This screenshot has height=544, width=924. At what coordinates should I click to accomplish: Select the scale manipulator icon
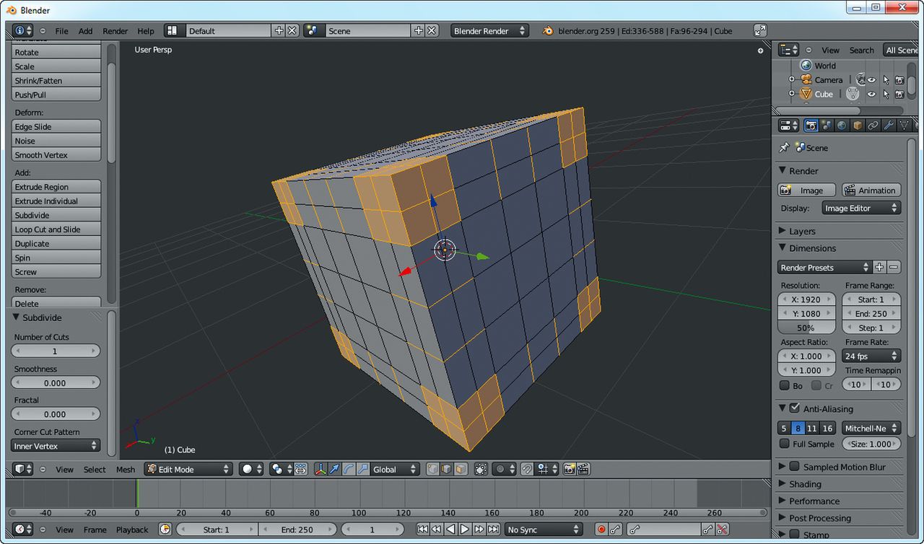click(362, 469)
